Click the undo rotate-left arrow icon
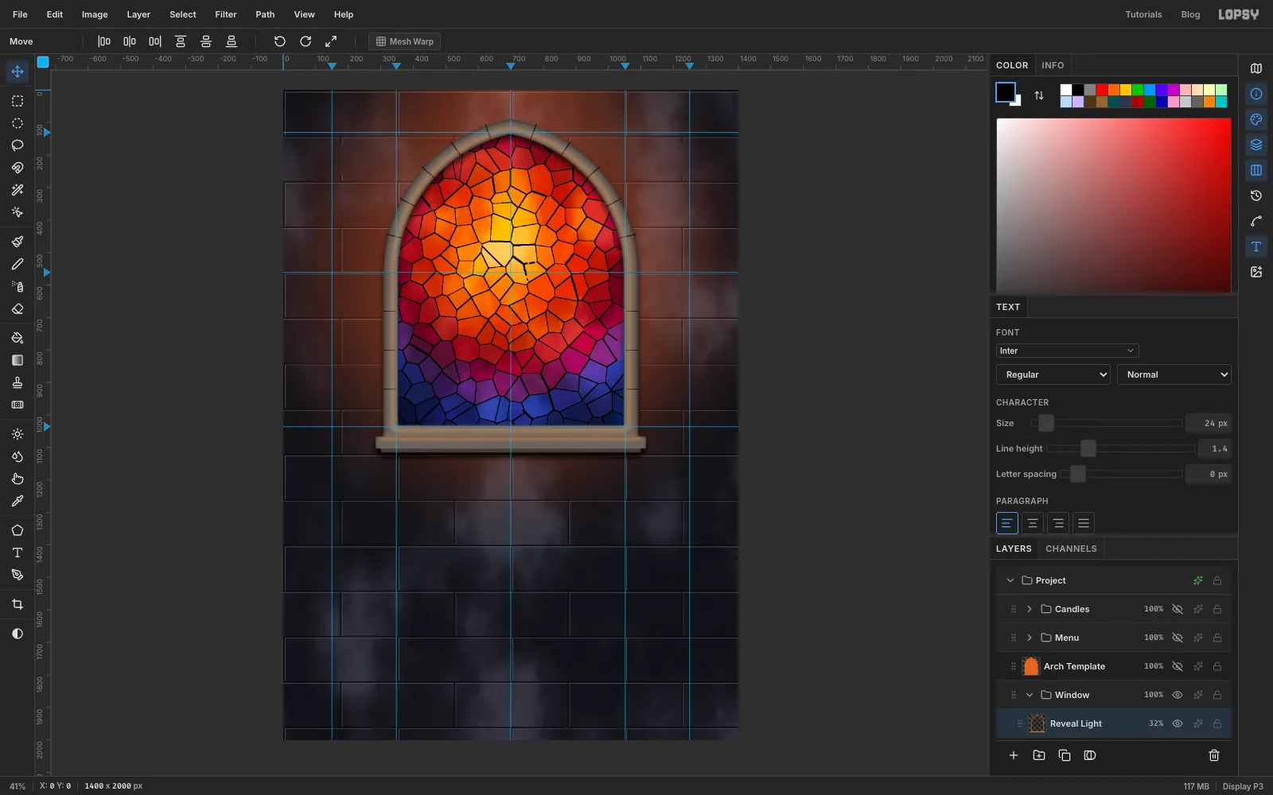The width and height of the screenshot is (1273, 795). point(279,41)
